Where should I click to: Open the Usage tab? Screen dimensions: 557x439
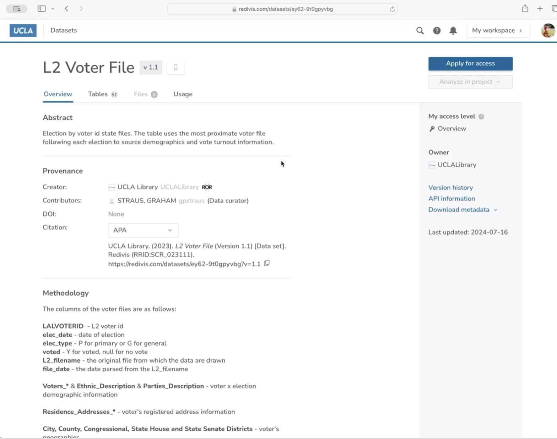coord(183,94)
